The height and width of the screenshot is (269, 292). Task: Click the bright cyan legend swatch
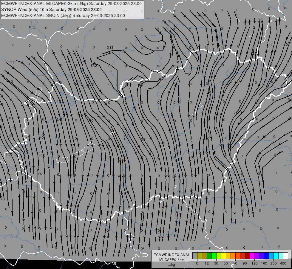(276, 256)
